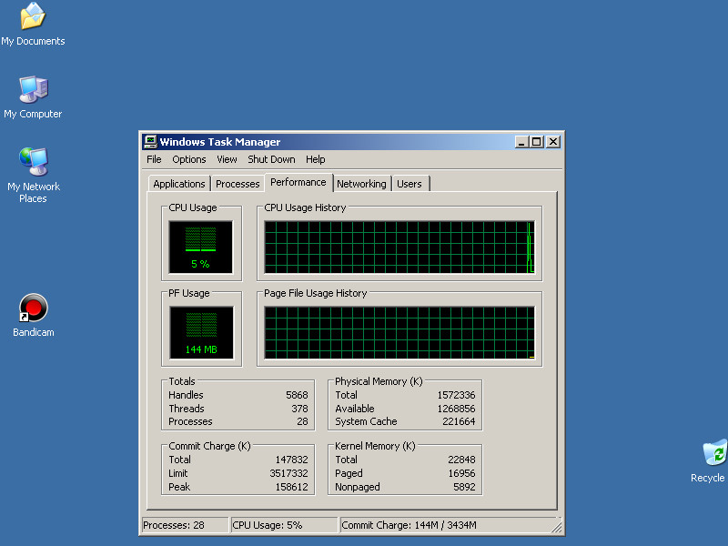Switch to the Processes tab

pos(238,184)
